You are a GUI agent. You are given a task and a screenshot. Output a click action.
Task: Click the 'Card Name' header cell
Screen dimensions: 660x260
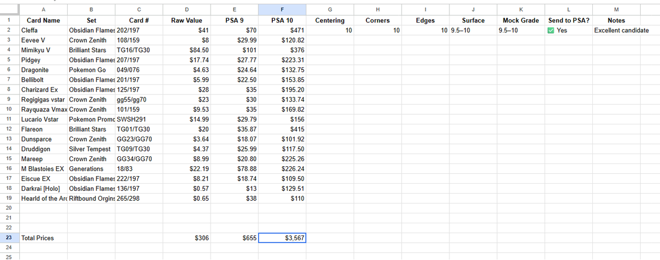click(43, 20)
